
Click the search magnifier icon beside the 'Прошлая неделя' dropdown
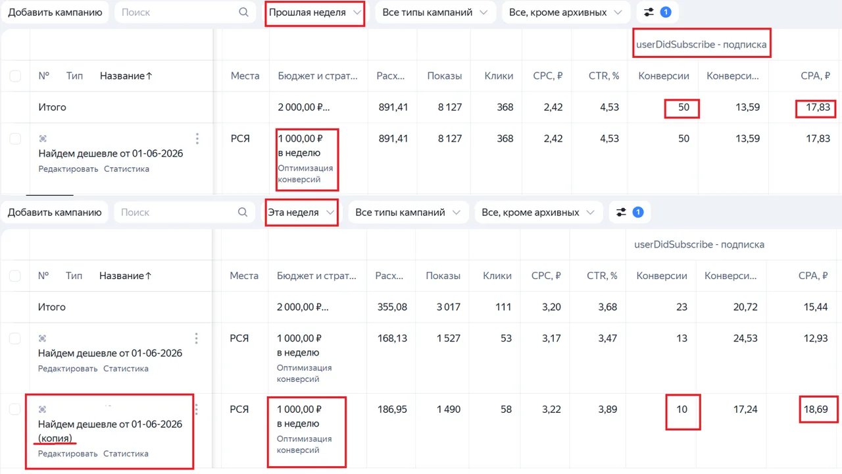point(243,12)
